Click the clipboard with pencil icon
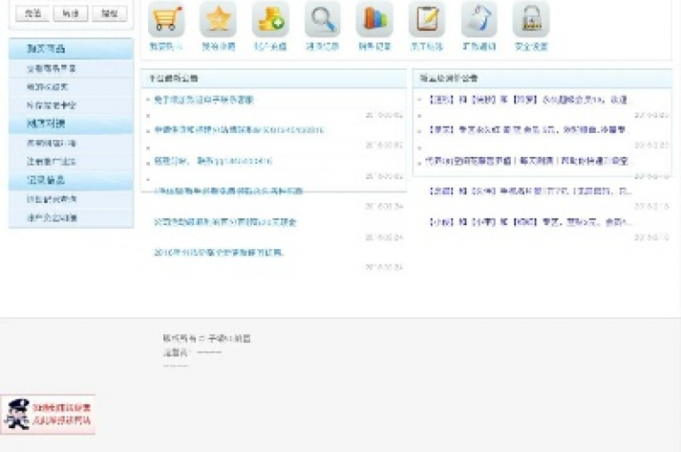 pyautogui.click(x=427, y=19)
